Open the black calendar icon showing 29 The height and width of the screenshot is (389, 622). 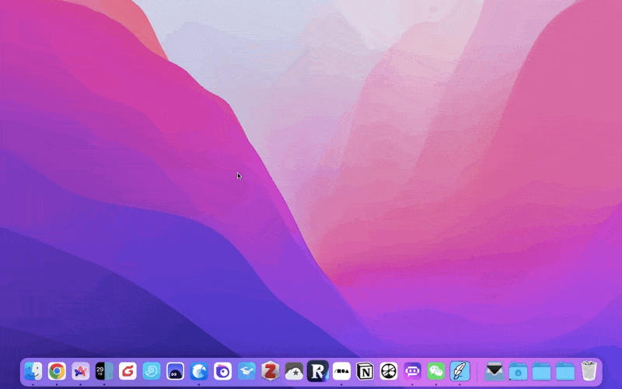pyautogui.click(x=104, y=372)
